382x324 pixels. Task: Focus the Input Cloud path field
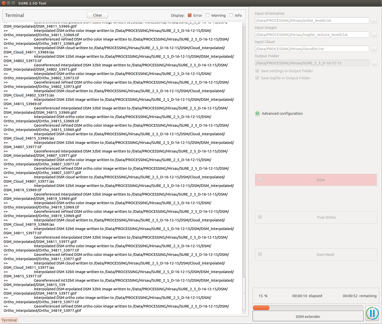tap(312, 49)
